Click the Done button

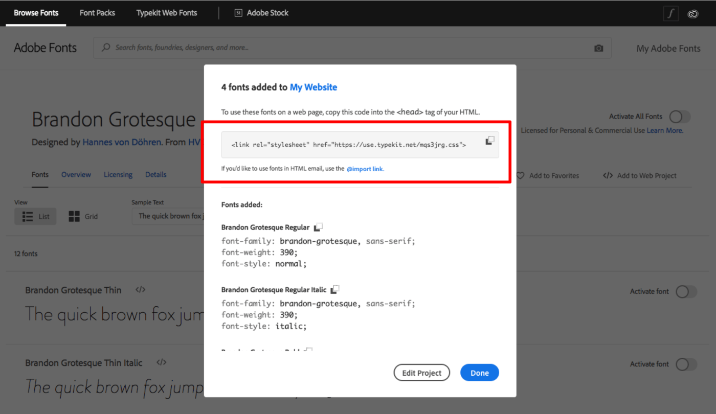(x=479, y=373)
